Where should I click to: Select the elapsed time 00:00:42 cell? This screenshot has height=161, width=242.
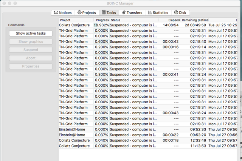click(x=171, y=41)
